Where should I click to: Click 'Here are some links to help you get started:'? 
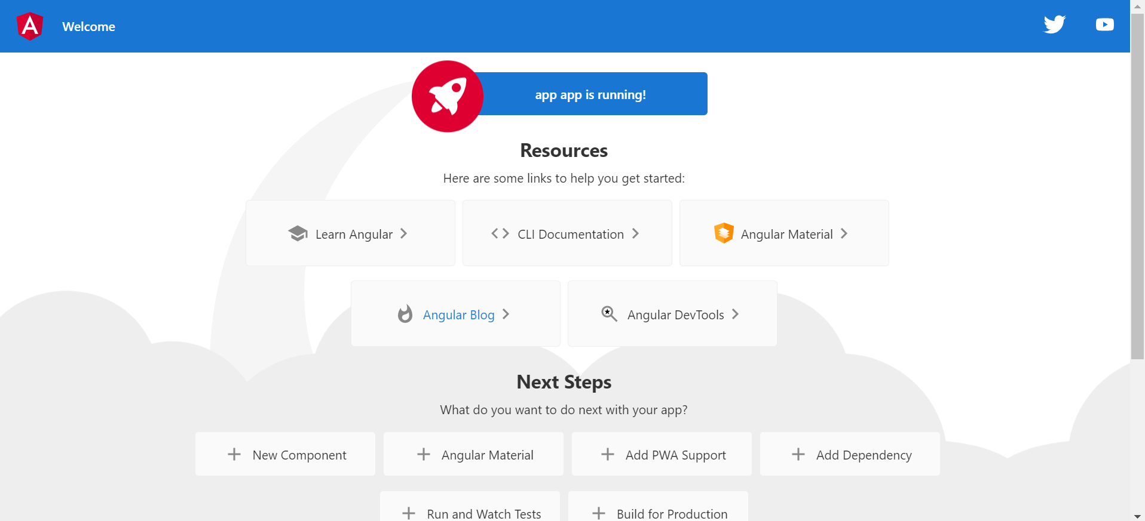pos(564,178)
